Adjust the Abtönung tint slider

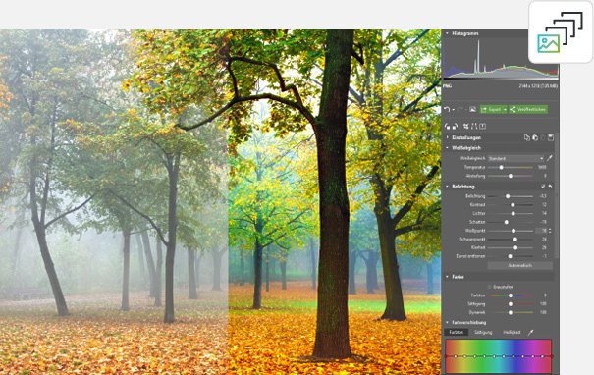click(511, 176)
